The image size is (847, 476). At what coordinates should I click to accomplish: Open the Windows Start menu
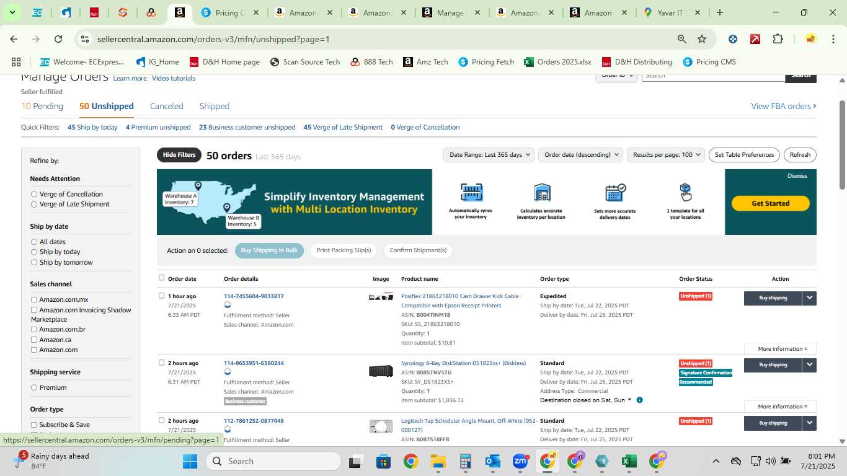[190, 461]
